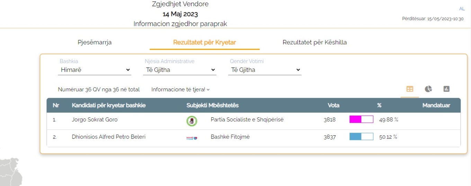
Task: Open the Njësia Administrative dropdown
Action: point(180,70)
